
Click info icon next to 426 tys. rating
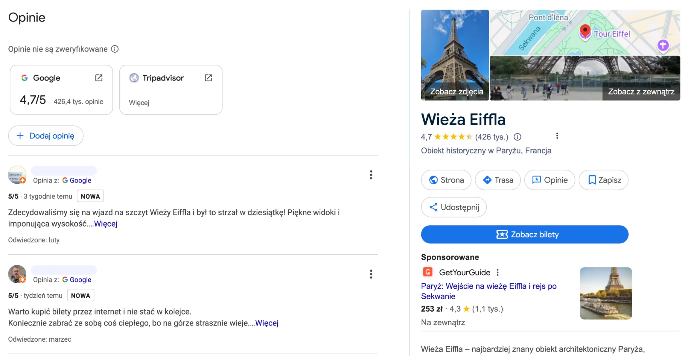(517, 137)
